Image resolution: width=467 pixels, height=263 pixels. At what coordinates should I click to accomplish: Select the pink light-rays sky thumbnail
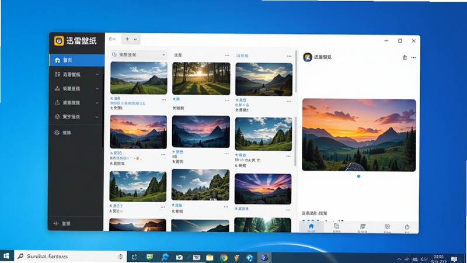[x=263, y=189]
